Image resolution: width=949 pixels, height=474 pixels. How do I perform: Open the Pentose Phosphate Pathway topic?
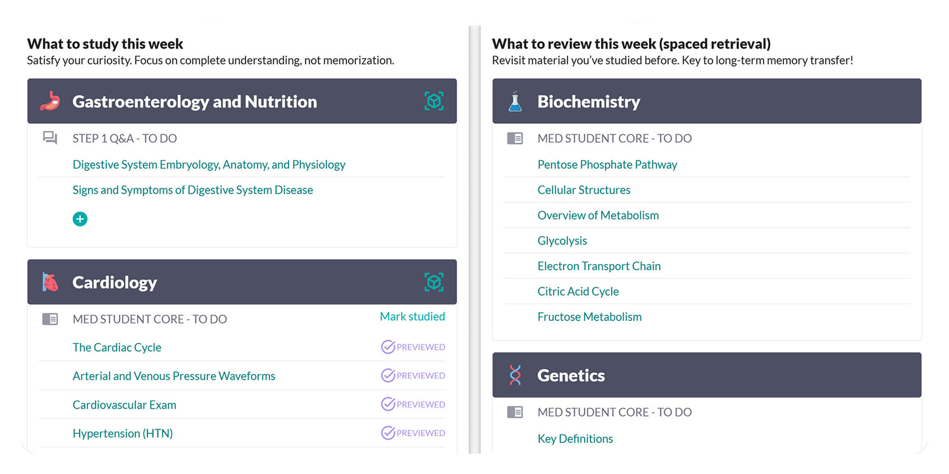pos(607,164)
